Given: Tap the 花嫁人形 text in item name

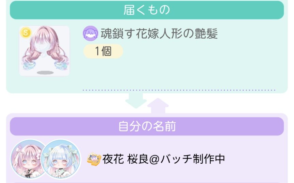Looking at the screenshot, I should pyautogui.click(x=159, y=34).
